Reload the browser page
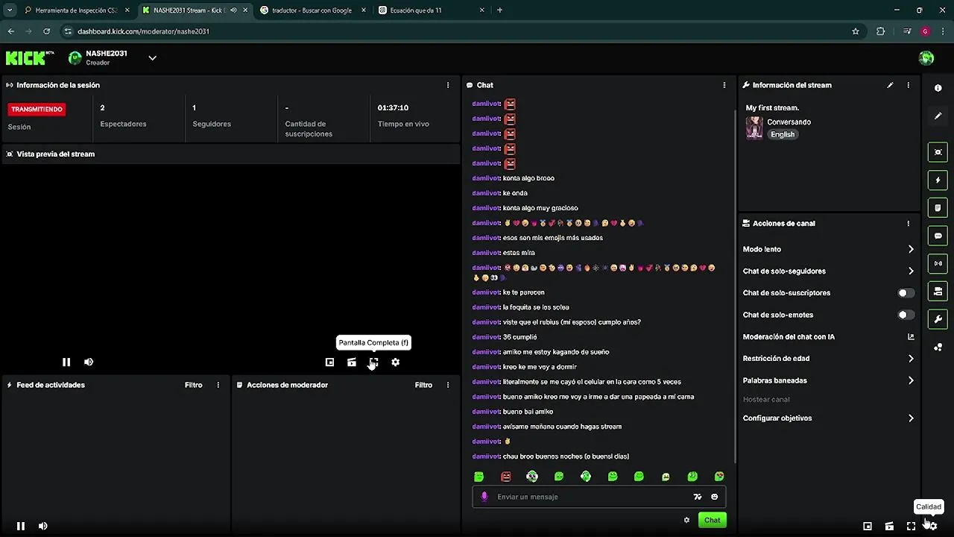The width and height of the screenshot is (954, 537). (46, 31)
